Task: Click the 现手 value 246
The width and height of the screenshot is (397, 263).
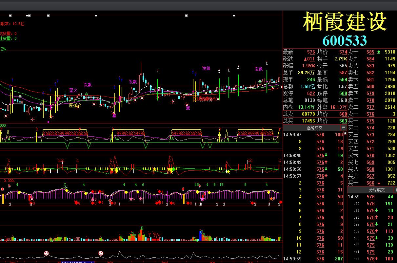Action: pyautogui.click(x=311, y=79)
